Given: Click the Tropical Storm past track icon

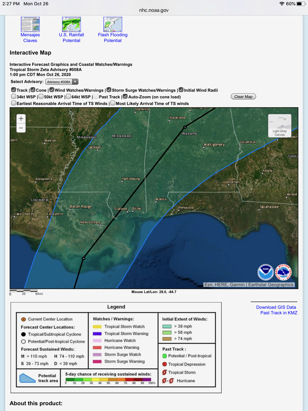Looking at the screenshot, I should tap(165, 372).
